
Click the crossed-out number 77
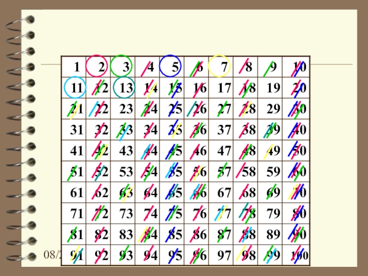click(221, 213)
